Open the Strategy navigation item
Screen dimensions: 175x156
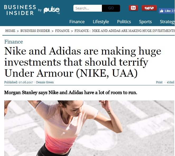[x=167, y=22]
